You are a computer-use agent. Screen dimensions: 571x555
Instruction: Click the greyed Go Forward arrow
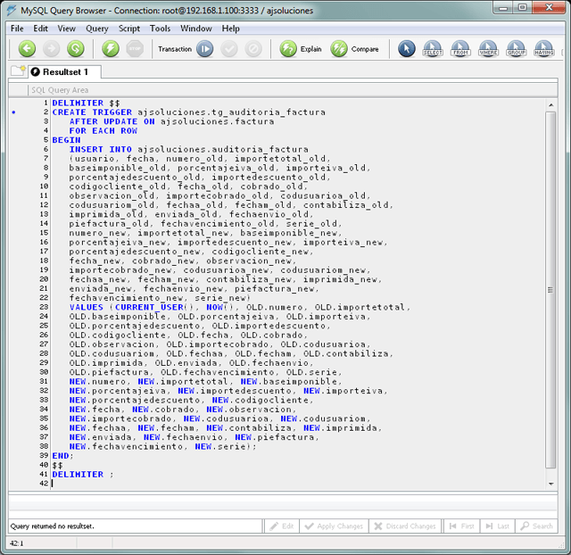(x=52, y=49)
